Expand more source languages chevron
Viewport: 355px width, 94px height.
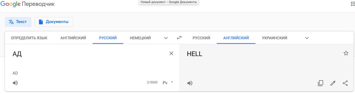tap(166, 38)
